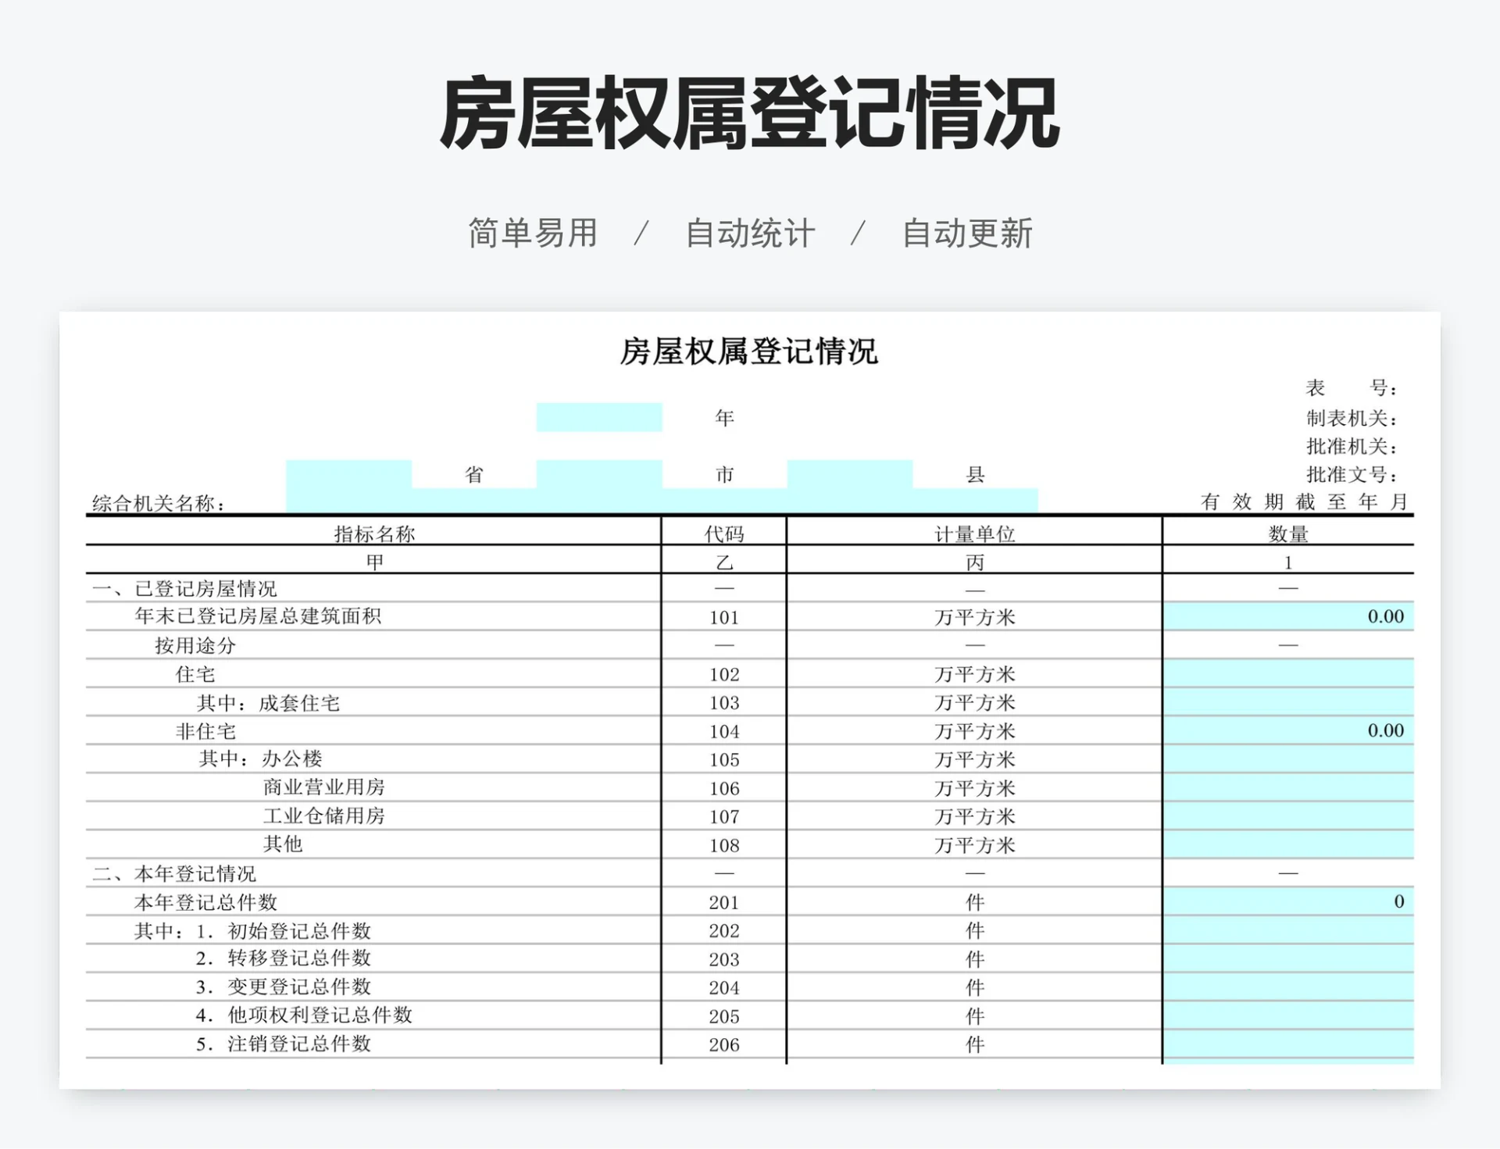The image size is (1500, 1149).
Task: Select the 计量单位 column header
Action: [x=975, y=533]
